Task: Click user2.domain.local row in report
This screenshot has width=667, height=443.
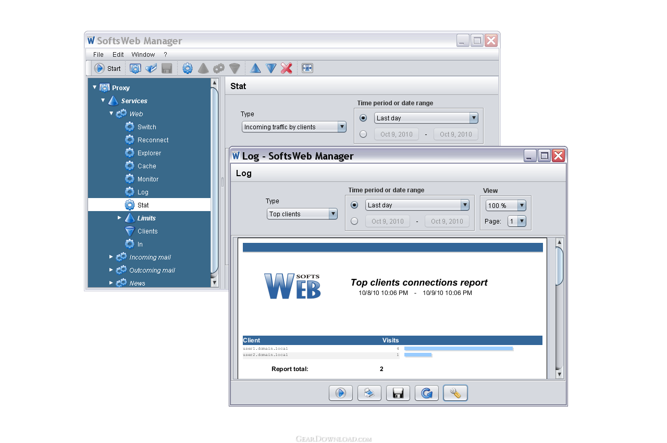Action: coord(321,355)
